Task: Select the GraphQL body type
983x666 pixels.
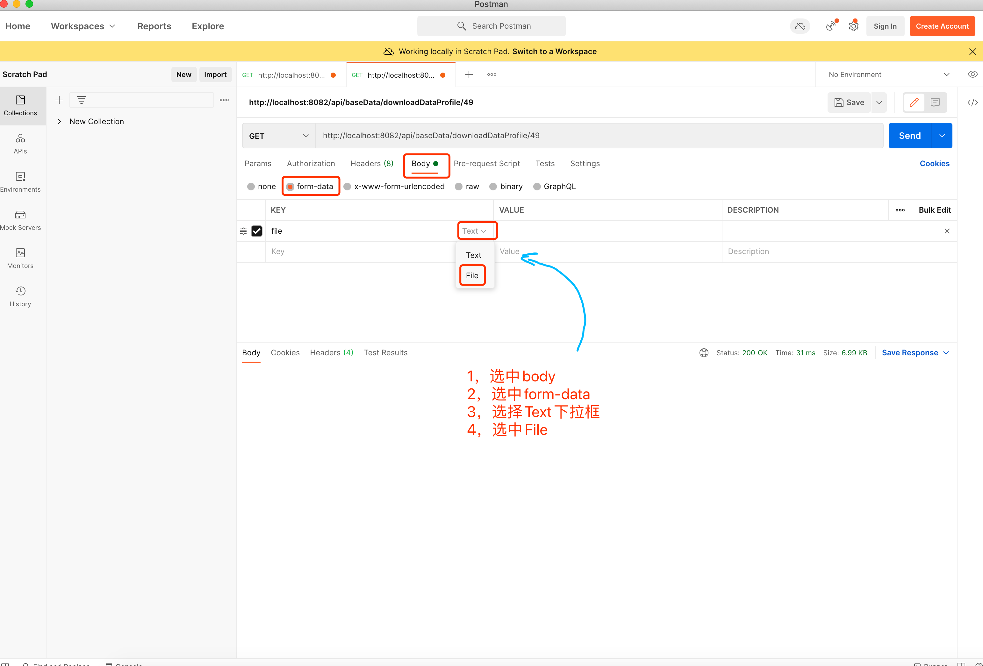Action: pyautogui.click(x=555, y=187)
